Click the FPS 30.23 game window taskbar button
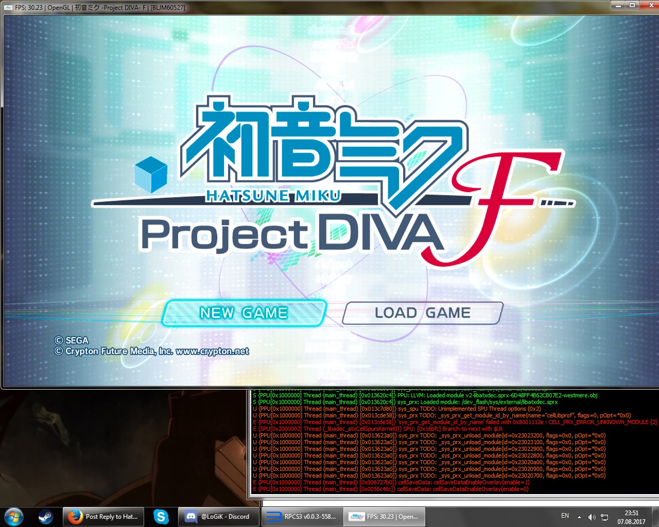The image size is (659, 527). [x=385, y=517]
